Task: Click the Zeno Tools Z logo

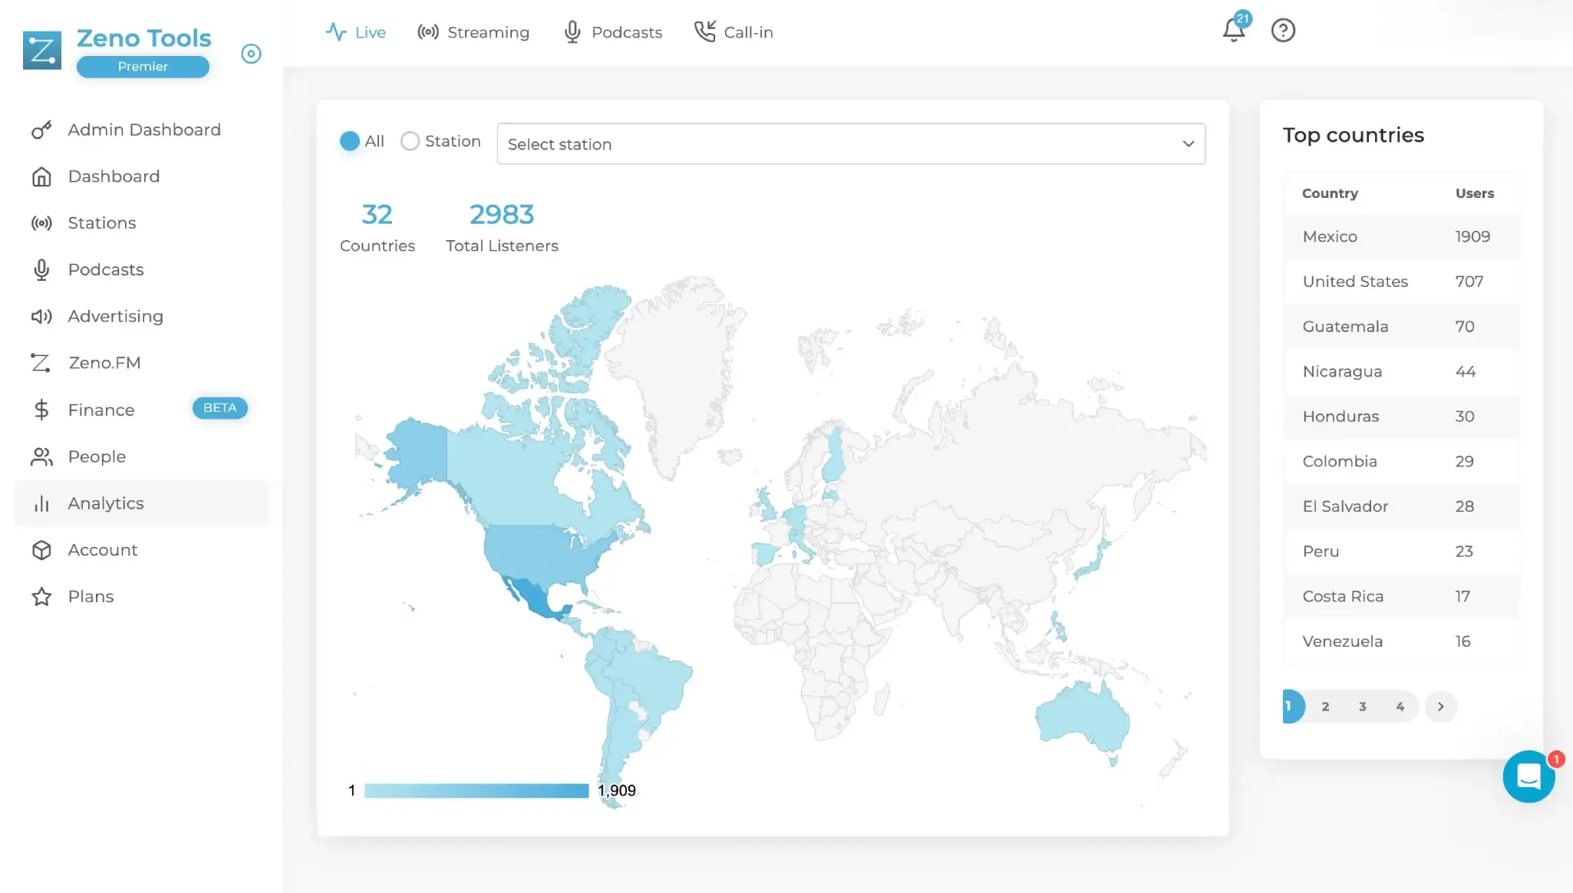Action: click(41, 50)
